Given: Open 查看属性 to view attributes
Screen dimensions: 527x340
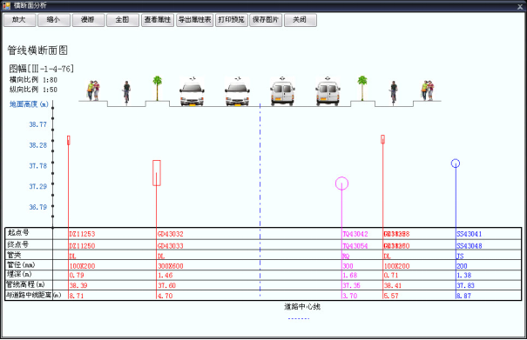Looking at the screenshot, I should click(x=158, y=20).
